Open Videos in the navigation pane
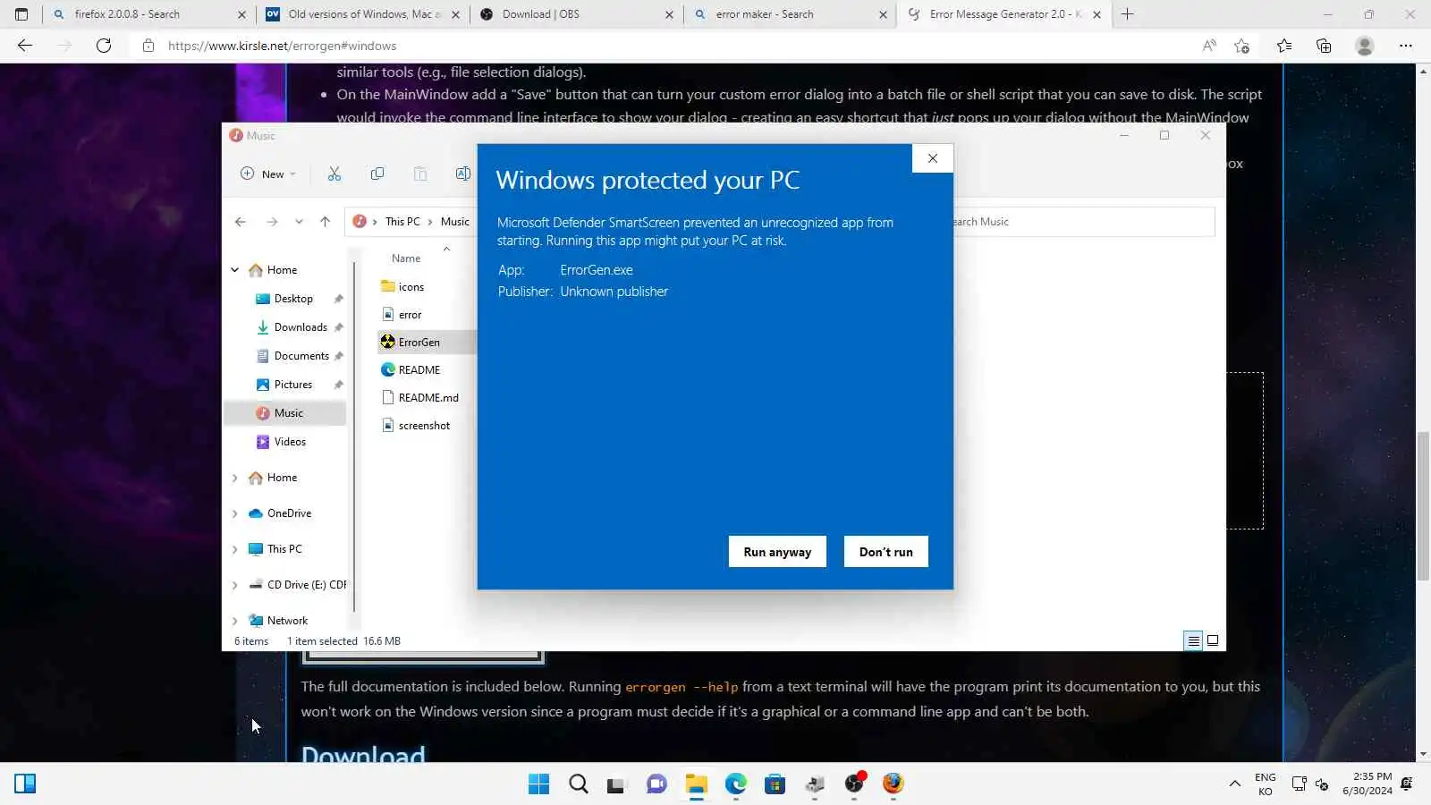The height and width of the screenshot is (805, 1431). [x=290, y=442]
